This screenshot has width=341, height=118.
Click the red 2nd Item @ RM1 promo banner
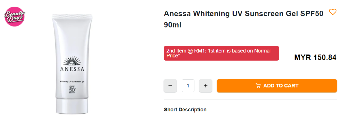coord(221,53)
